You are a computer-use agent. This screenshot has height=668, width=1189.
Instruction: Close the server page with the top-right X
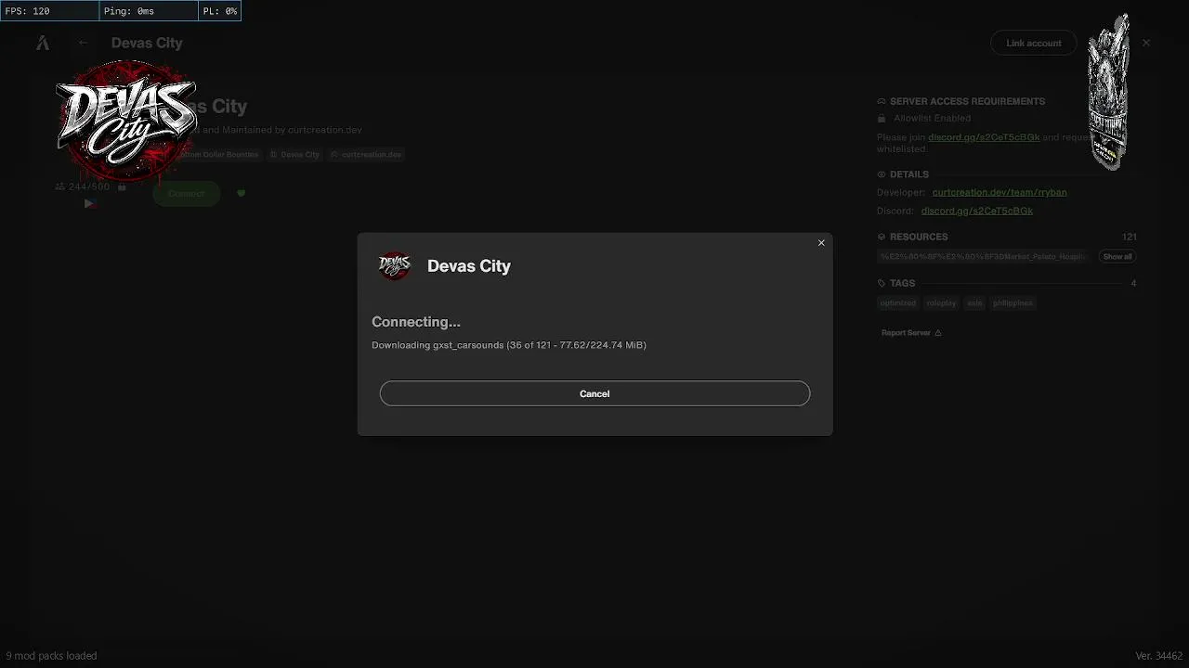coord(1146,43)
